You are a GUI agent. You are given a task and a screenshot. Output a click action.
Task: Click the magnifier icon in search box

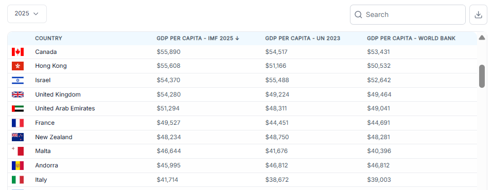point(358,15)
